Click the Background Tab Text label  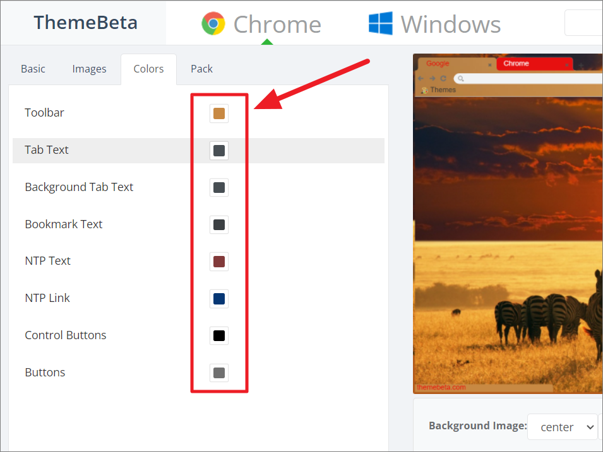click(x=79, y=187)
